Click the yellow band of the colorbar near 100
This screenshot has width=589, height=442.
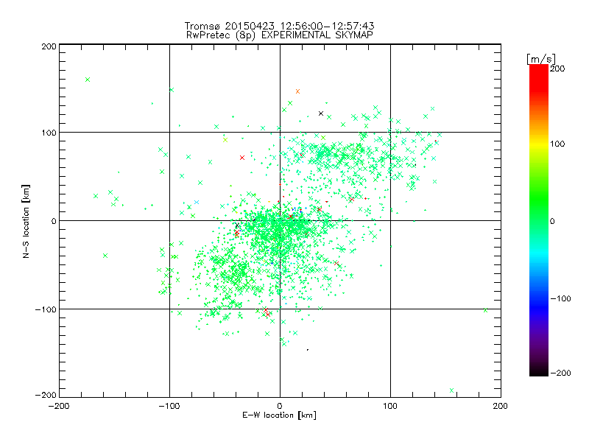(539, 144)
